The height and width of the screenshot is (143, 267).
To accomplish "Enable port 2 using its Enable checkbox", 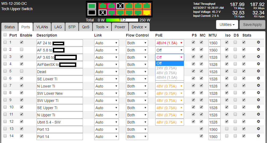I will pos(22,49).
